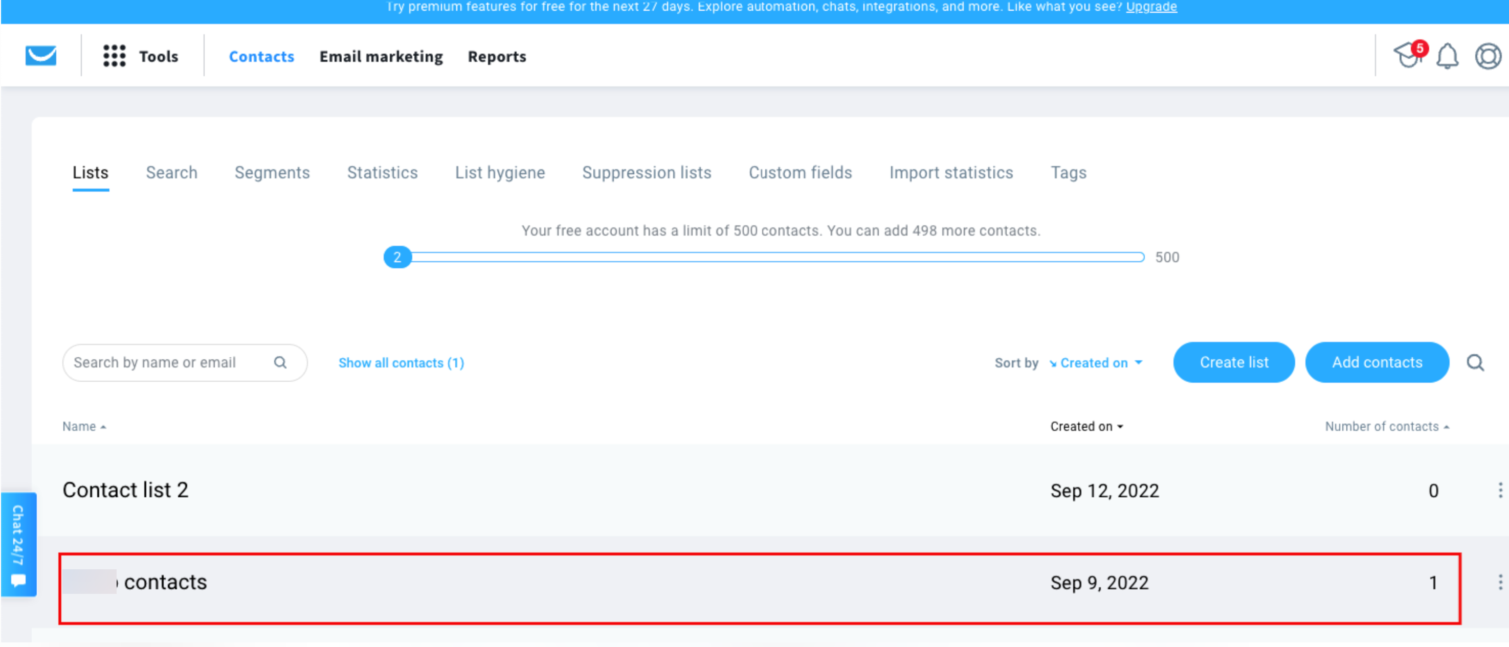Open the Chat 24/7 widget
This screenshot has height=647, width=1509.
[x=19, y=544]
